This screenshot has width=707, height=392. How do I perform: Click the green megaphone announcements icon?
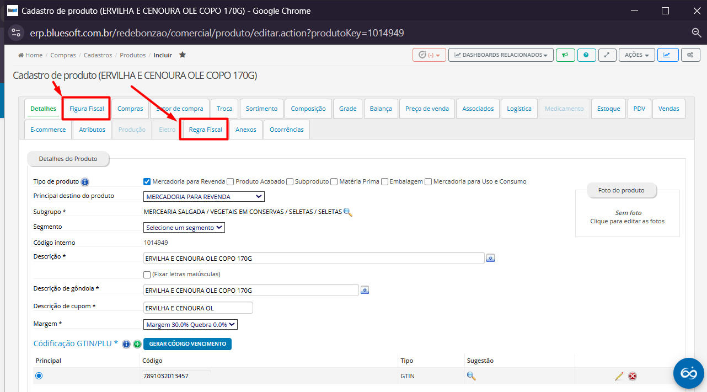(565, 55)
